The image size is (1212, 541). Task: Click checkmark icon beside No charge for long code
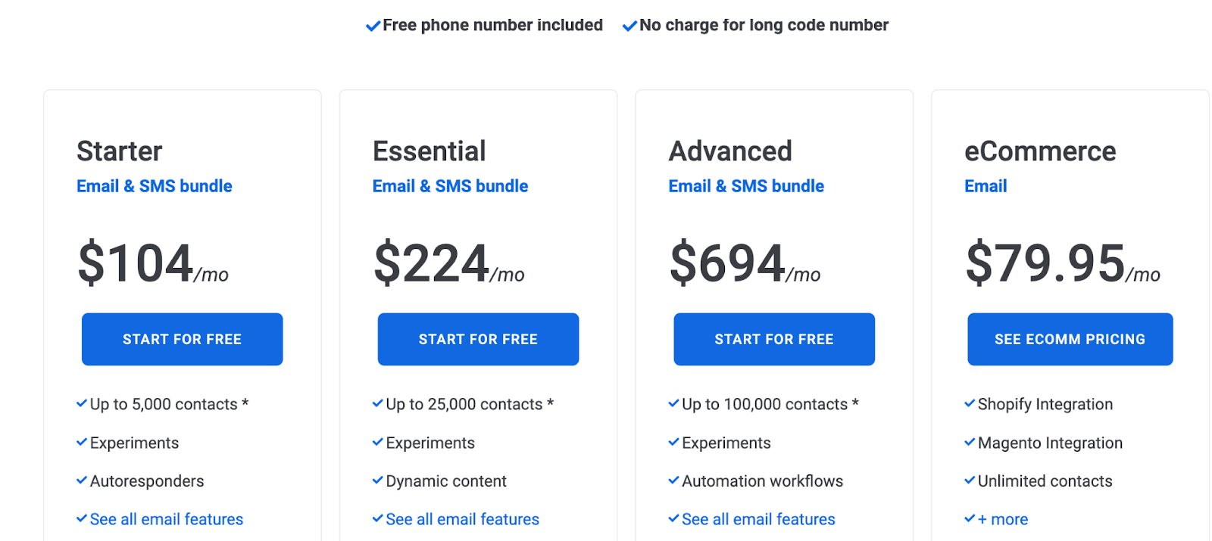[x=629, y=26]
